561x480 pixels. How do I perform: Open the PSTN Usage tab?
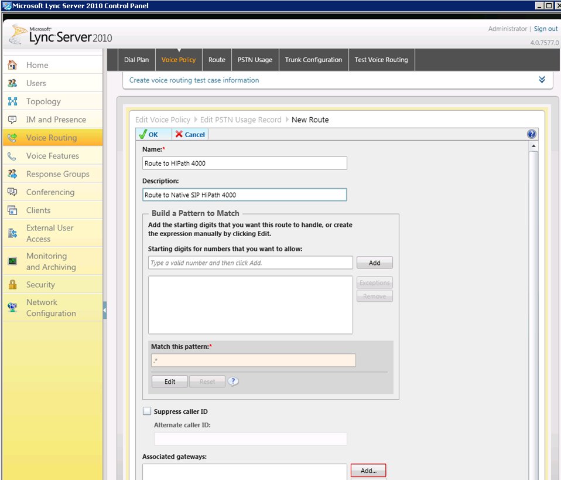tap(255, 60)
